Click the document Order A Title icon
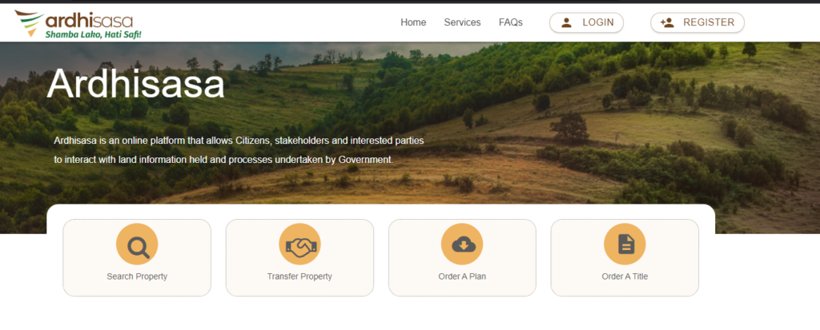This screenshot has height=330, width=820. pos(625,245)
